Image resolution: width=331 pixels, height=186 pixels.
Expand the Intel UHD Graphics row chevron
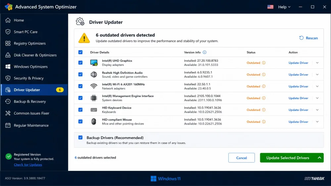click(317, 63)
